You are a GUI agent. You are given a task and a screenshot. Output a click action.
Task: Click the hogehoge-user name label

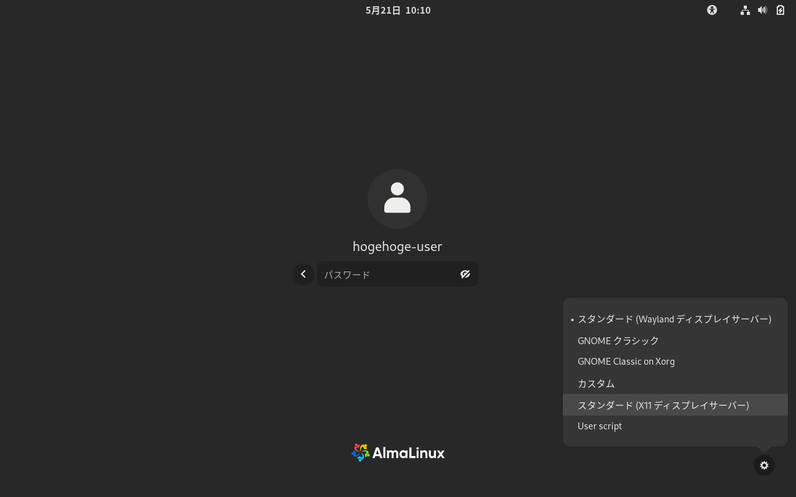(x=397, y=246)
